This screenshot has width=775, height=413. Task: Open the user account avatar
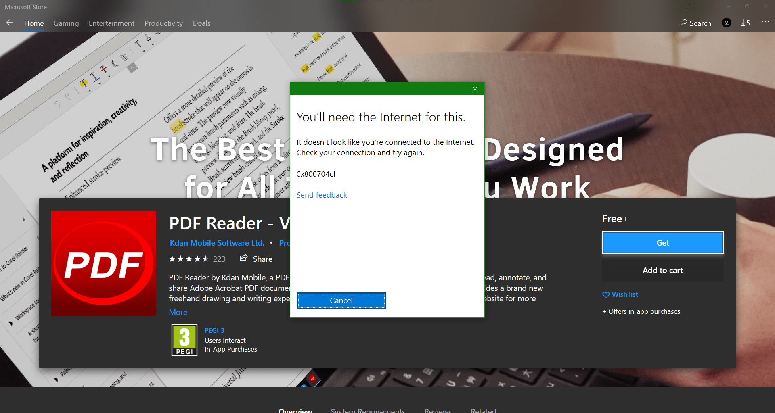point(727,23)
